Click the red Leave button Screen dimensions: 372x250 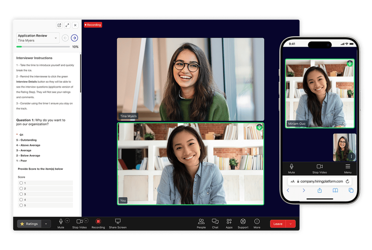pyautogui.click(x=278, y=224)
